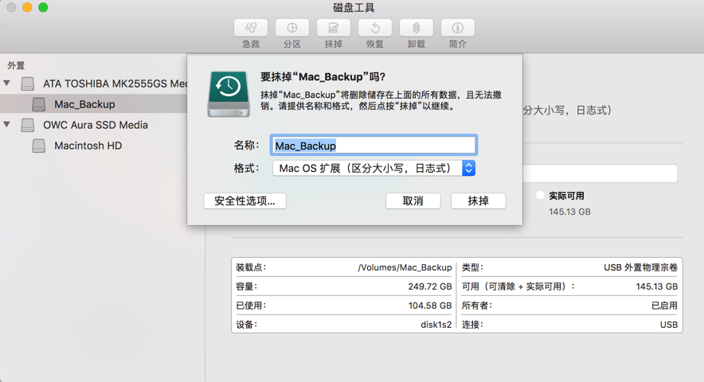The height and width of the screenshot is (382, 704).
Task: Click the 145.13 GB available table value
Action: (657, 286)
